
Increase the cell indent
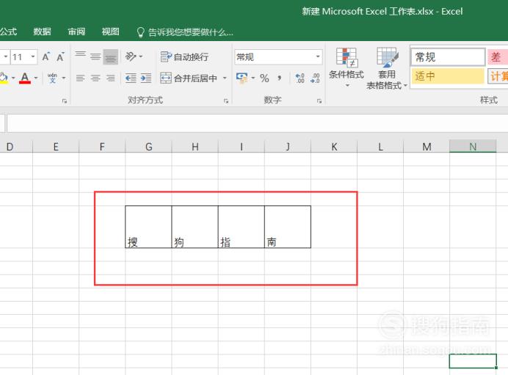(146, 78)
